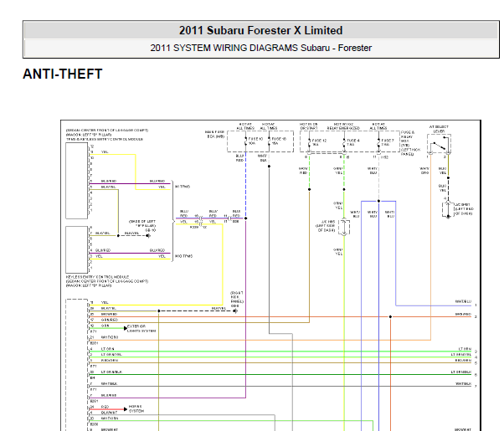504x431 pixels.
Task: Click the FUSE 7 label
Action: (x=388, y=141)
